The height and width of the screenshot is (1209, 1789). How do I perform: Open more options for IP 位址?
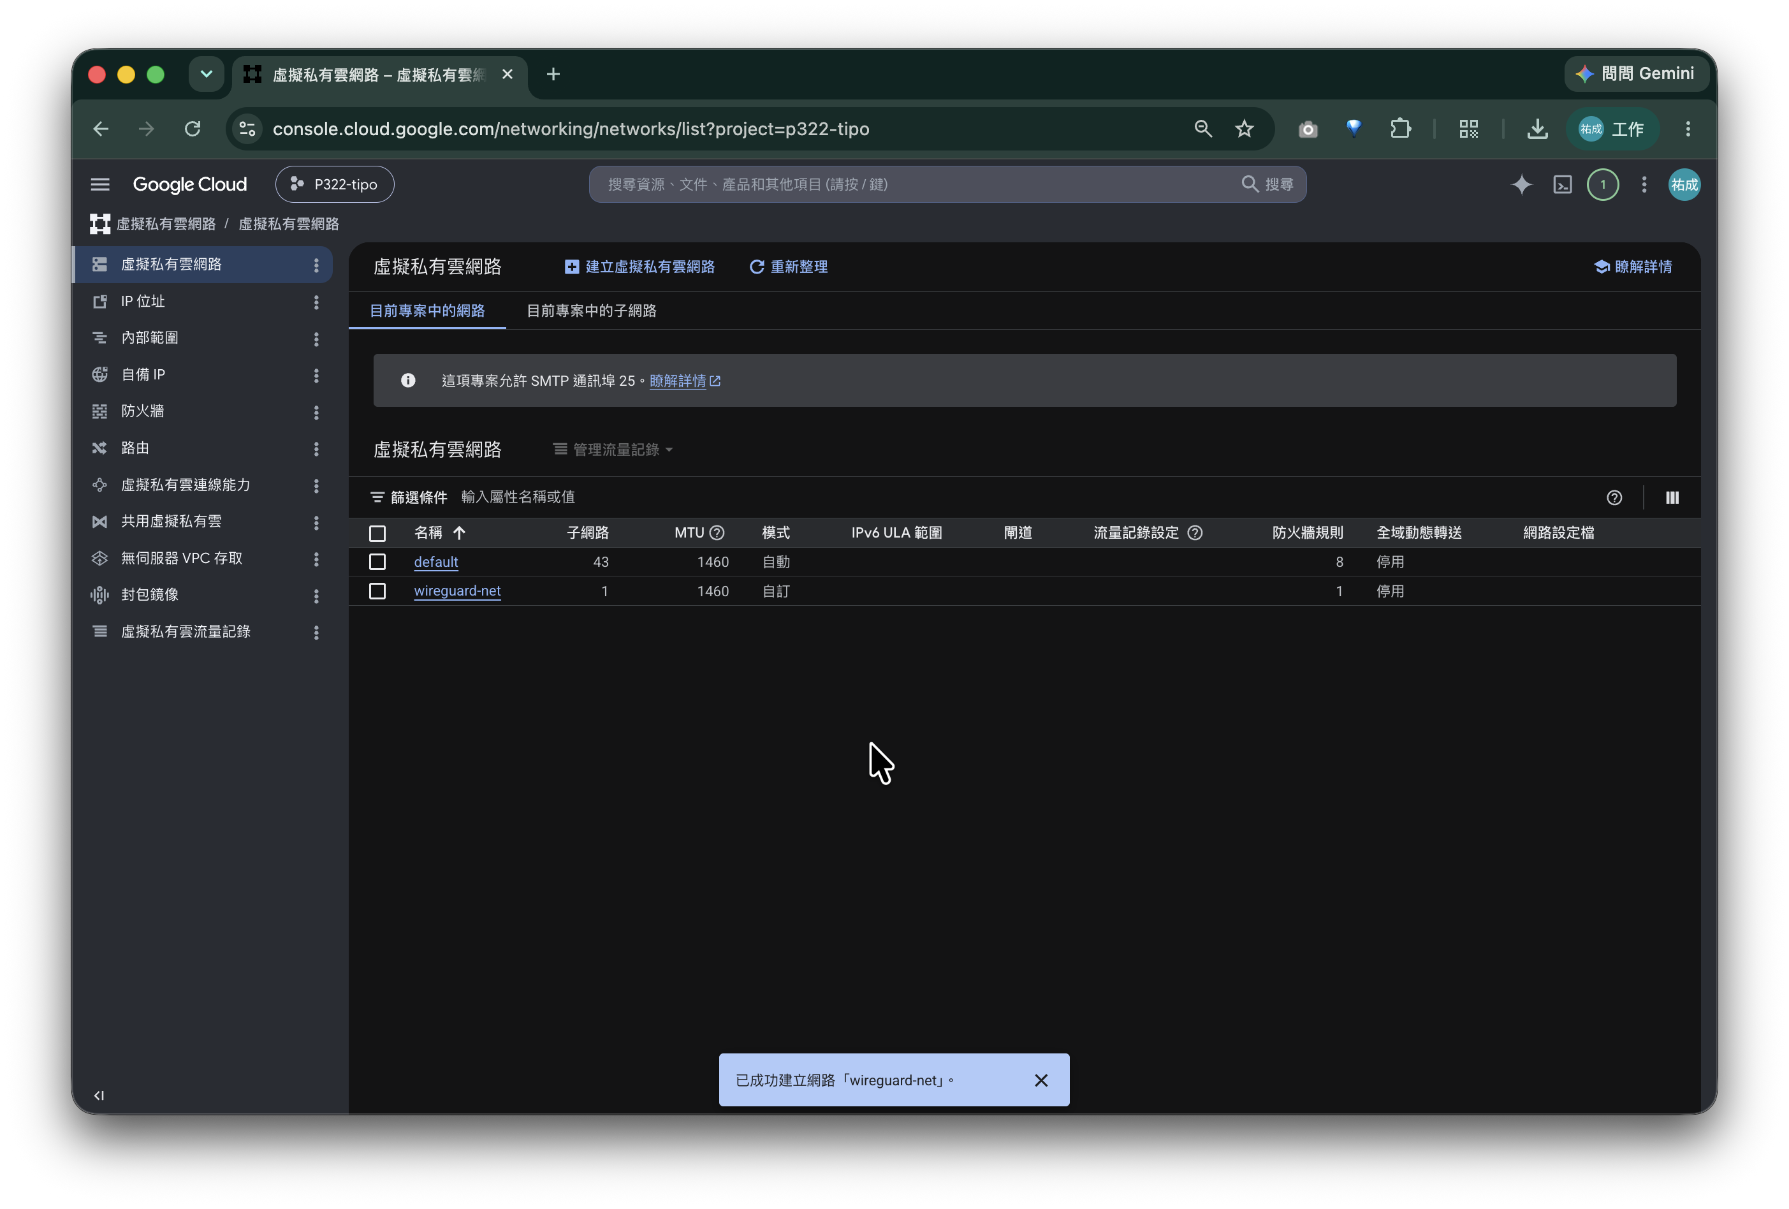click(x=316, y=302)
